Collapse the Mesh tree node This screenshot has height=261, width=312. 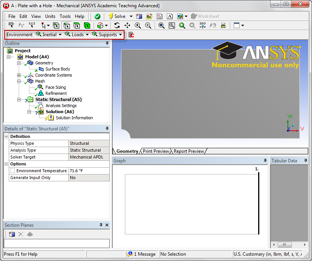click(x=19, y=82)
